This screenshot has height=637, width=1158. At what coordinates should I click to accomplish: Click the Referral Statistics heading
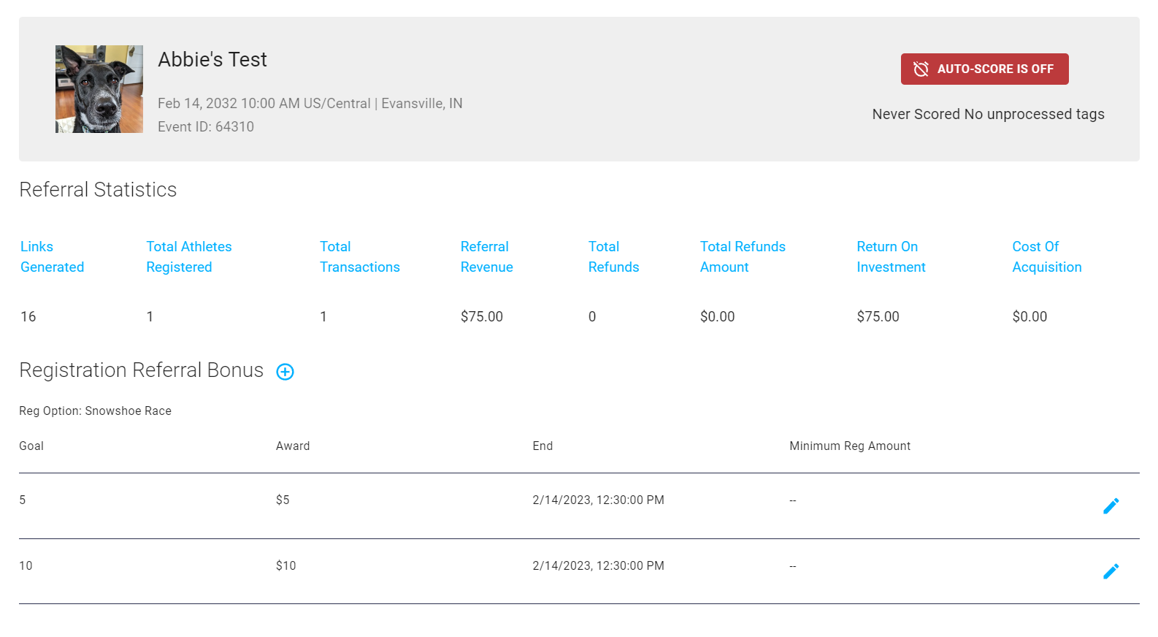click(98, 190)
